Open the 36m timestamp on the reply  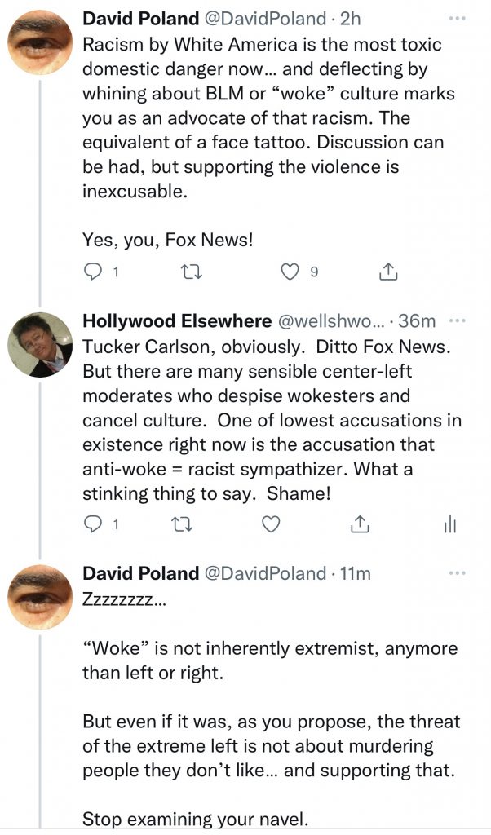pyautogui.click(x=416, y=321)
